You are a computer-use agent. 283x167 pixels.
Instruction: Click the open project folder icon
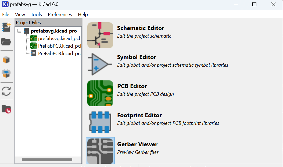6,42
